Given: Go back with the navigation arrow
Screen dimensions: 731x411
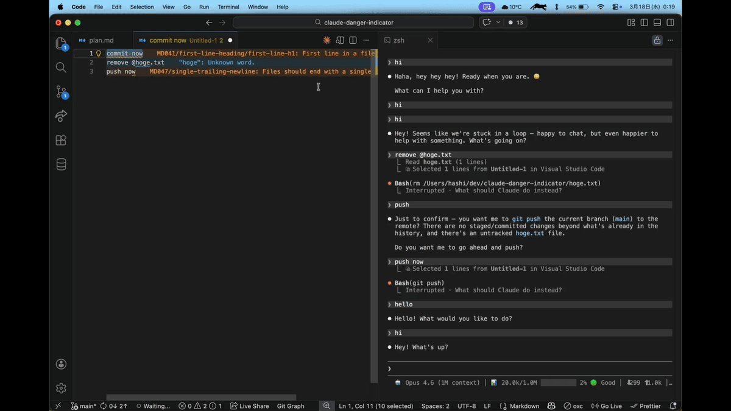Looking at the screenshot, I should tap(209, 23).
